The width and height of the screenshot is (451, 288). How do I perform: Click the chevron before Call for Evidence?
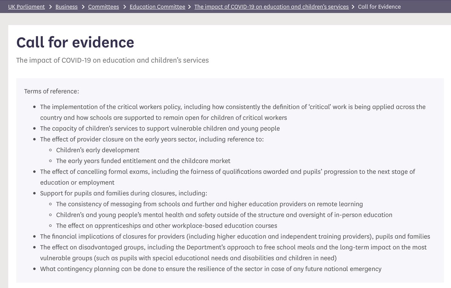[x=353, y=7]
